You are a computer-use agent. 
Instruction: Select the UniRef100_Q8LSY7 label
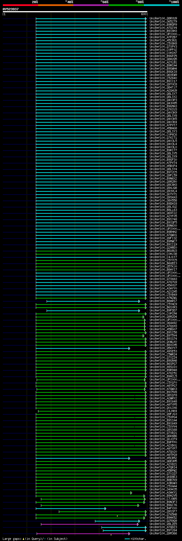(x=163, y=94)
